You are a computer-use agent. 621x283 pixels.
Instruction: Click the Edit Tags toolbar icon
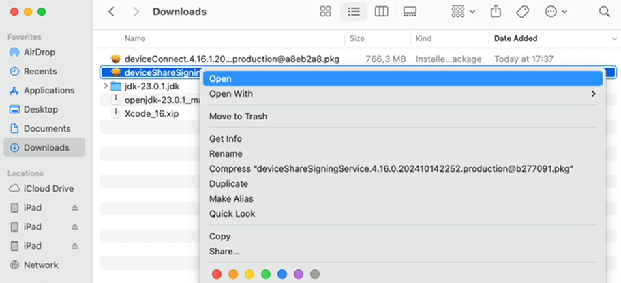(x=523, y=12)
